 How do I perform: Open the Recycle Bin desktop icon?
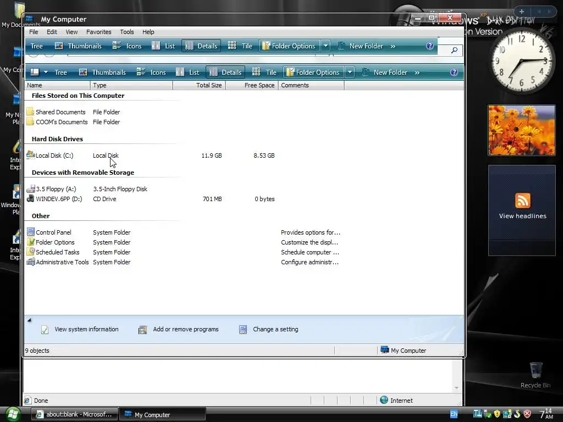536,375
